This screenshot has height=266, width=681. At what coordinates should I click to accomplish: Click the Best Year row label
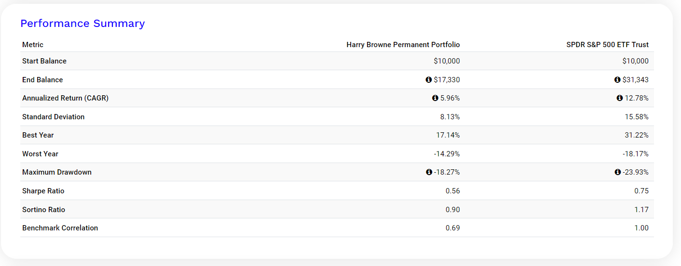(x=38, y=135)
